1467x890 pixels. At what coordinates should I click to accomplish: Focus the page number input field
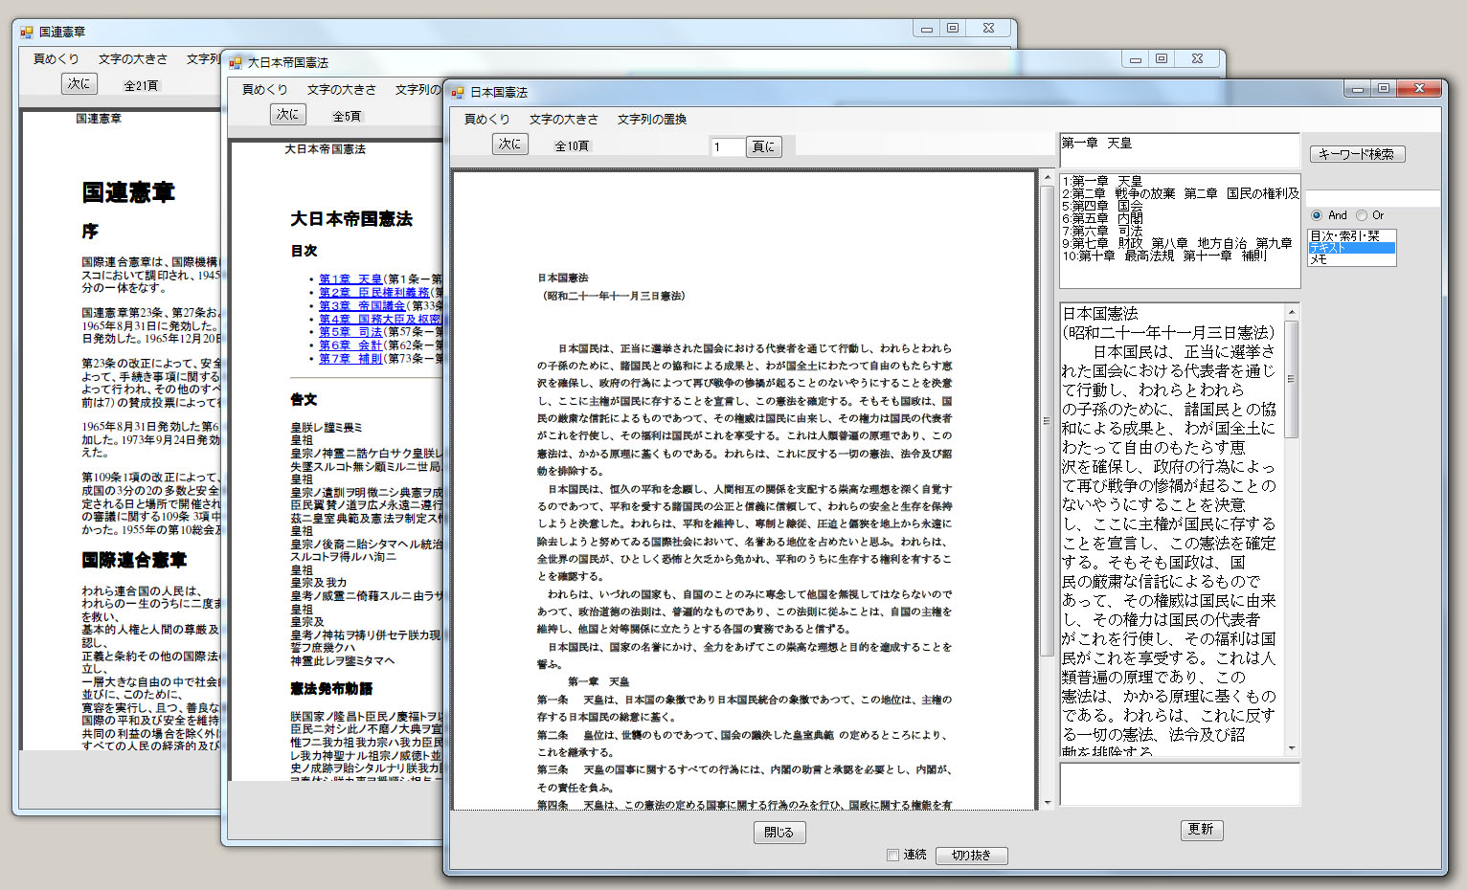[x=727, y=146]
